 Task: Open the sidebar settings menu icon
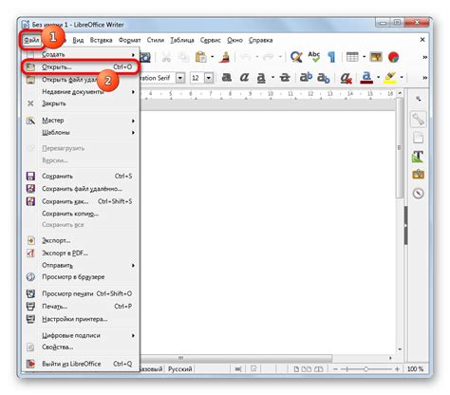pyautogui.click(x=419, y=99)
